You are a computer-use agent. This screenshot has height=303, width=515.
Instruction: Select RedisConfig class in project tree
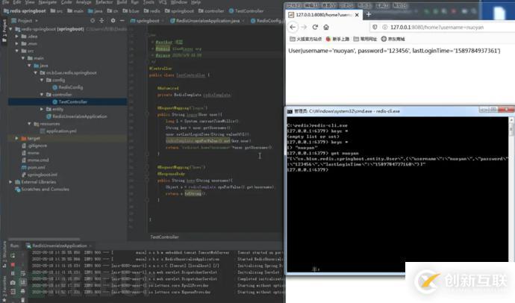72,87
